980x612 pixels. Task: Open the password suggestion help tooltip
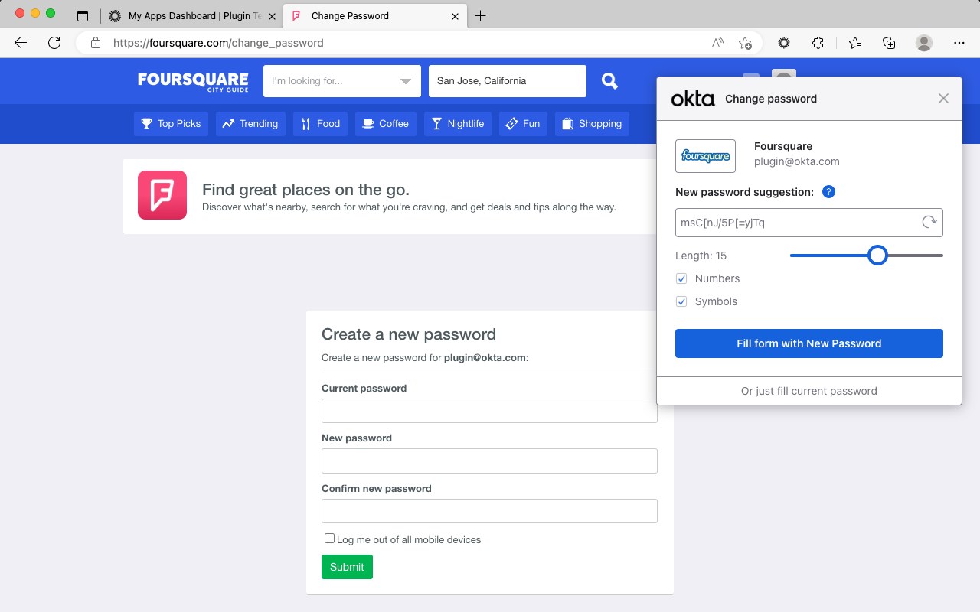point(828,192)
